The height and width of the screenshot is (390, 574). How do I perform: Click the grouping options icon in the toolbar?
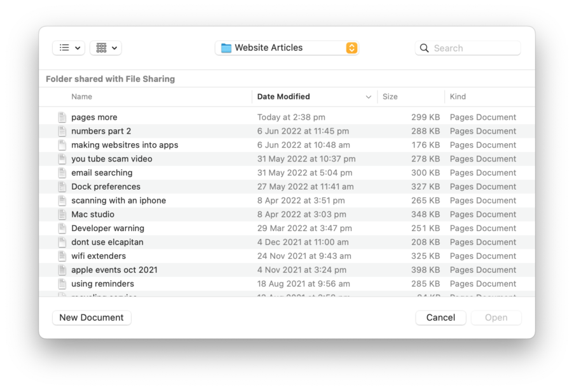100,48
